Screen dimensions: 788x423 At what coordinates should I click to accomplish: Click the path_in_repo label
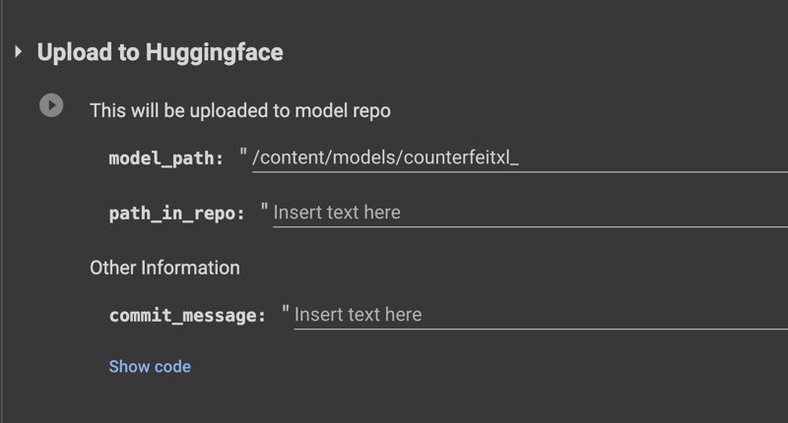coord(177,213)
